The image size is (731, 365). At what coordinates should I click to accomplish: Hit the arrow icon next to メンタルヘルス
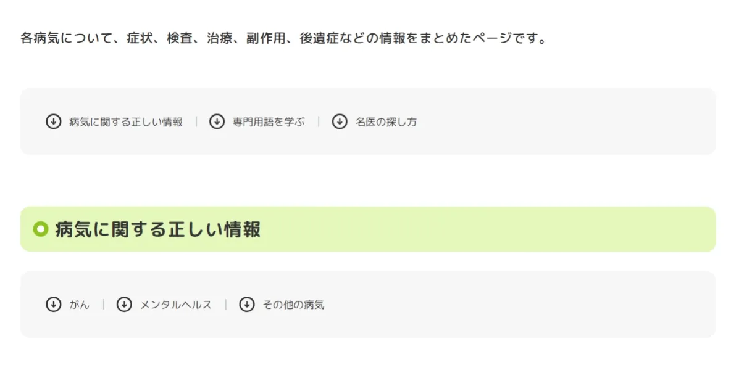tap(124, 304)
